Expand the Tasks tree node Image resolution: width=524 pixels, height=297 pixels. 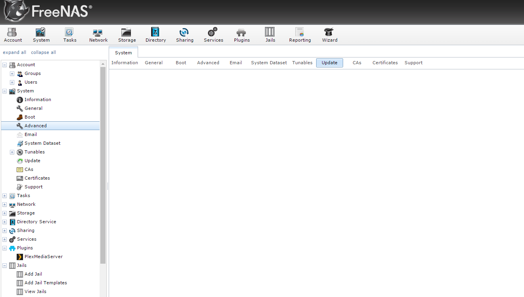5,196
